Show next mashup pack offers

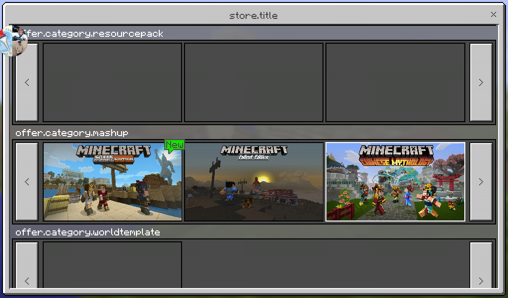pyautogui.click(x=481, y=182)
